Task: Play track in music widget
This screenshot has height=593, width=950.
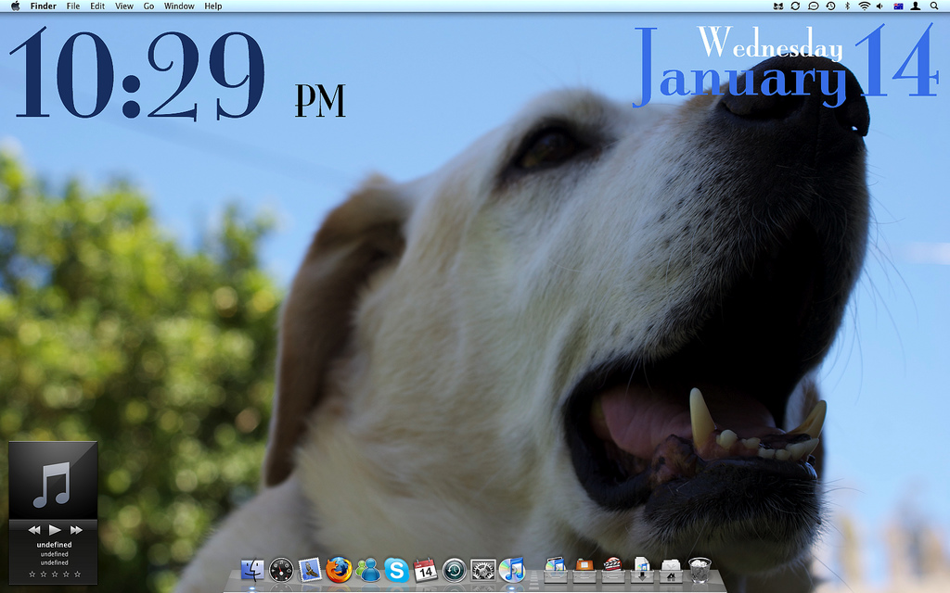Action: 55,530
